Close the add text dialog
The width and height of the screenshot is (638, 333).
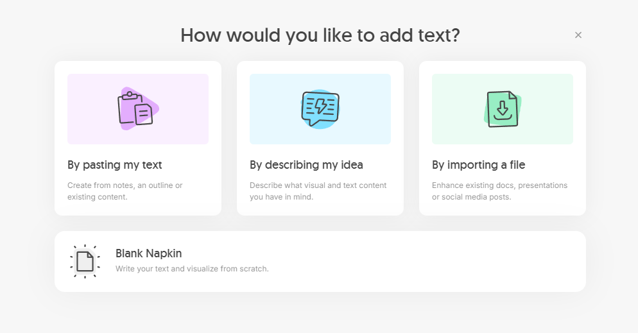click(x=578, y=35)
